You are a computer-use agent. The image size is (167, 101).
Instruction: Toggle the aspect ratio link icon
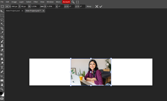click(42, 7)
